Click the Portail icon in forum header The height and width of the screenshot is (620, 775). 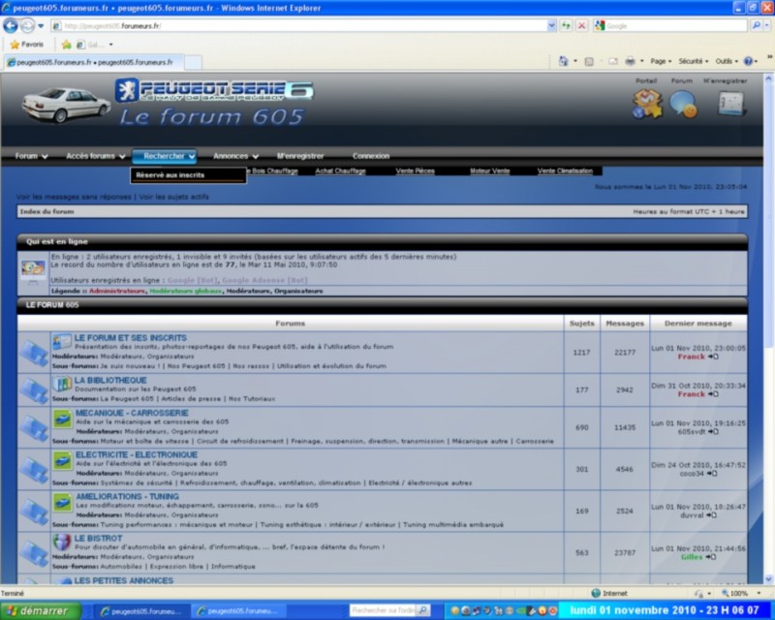coord(647,104)
